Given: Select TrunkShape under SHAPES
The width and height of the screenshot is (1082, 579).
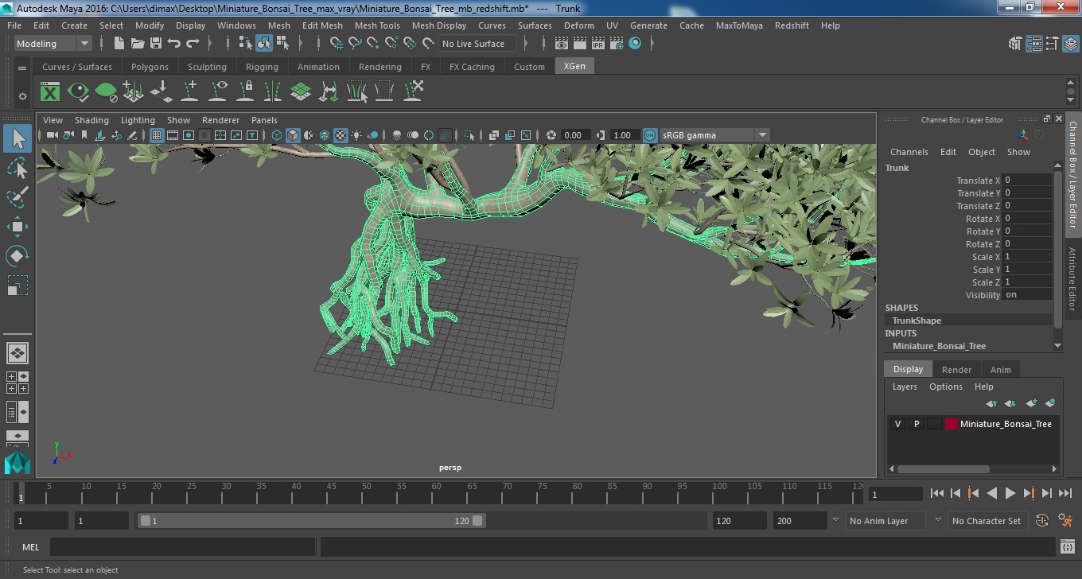Looking at the screenshot, I should [917, 321].
